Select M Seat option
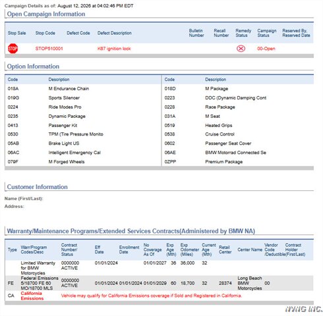This screenshot has width=323, height=316. pos(212,117)
